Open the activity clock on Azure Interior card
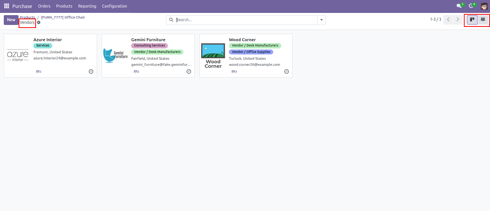The image size is (490, 211). pyautogui.click(x=91, y=71)
